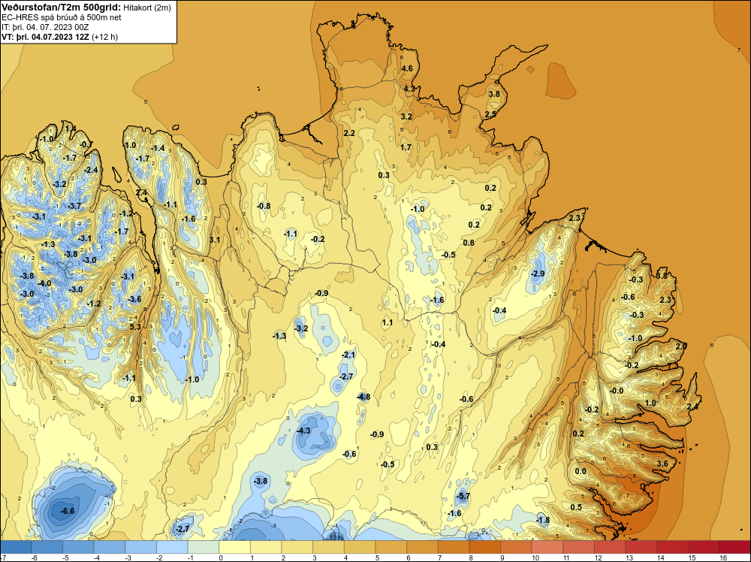
Task: Select the legend color band between -7 and -6
Action: (16, 547)
